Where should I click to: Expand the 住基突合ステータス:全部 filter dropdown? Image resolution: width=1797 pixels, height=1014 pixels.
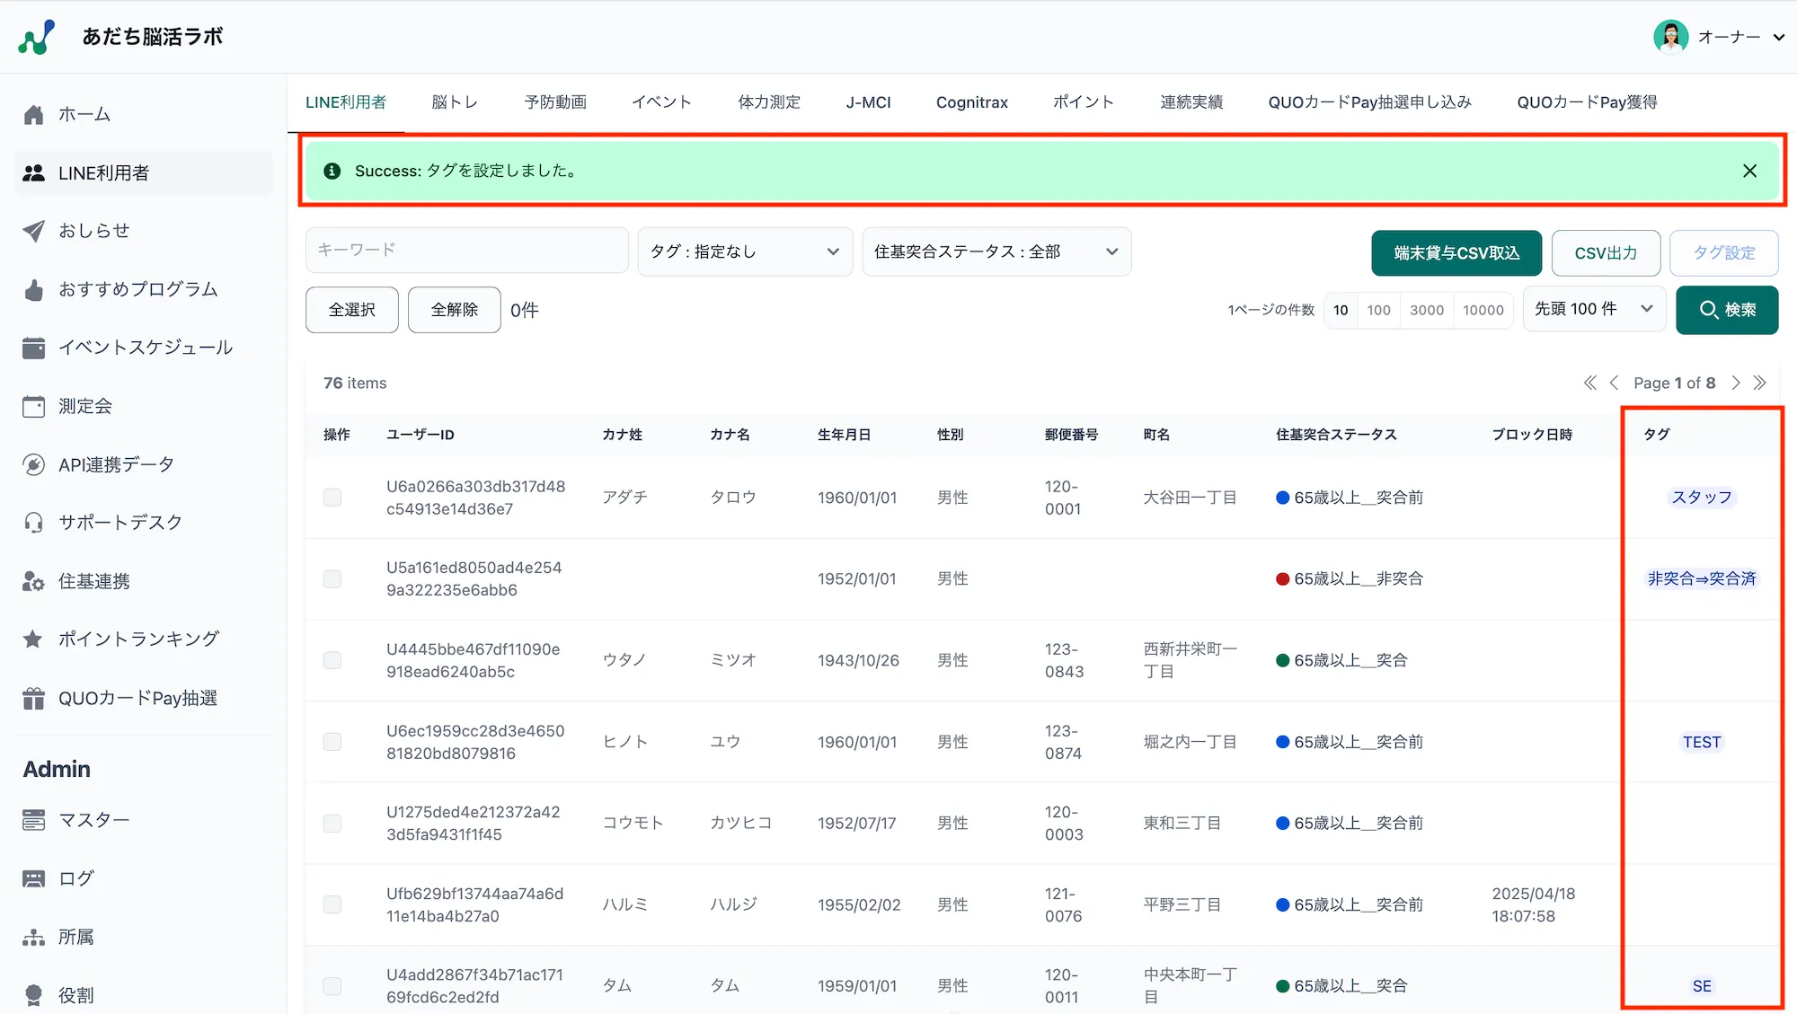(996, 251)
